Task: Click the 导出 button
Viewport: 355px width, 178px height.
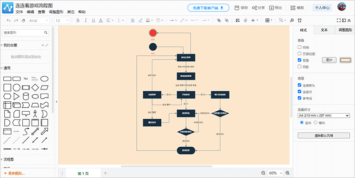Action: (275, 8)
